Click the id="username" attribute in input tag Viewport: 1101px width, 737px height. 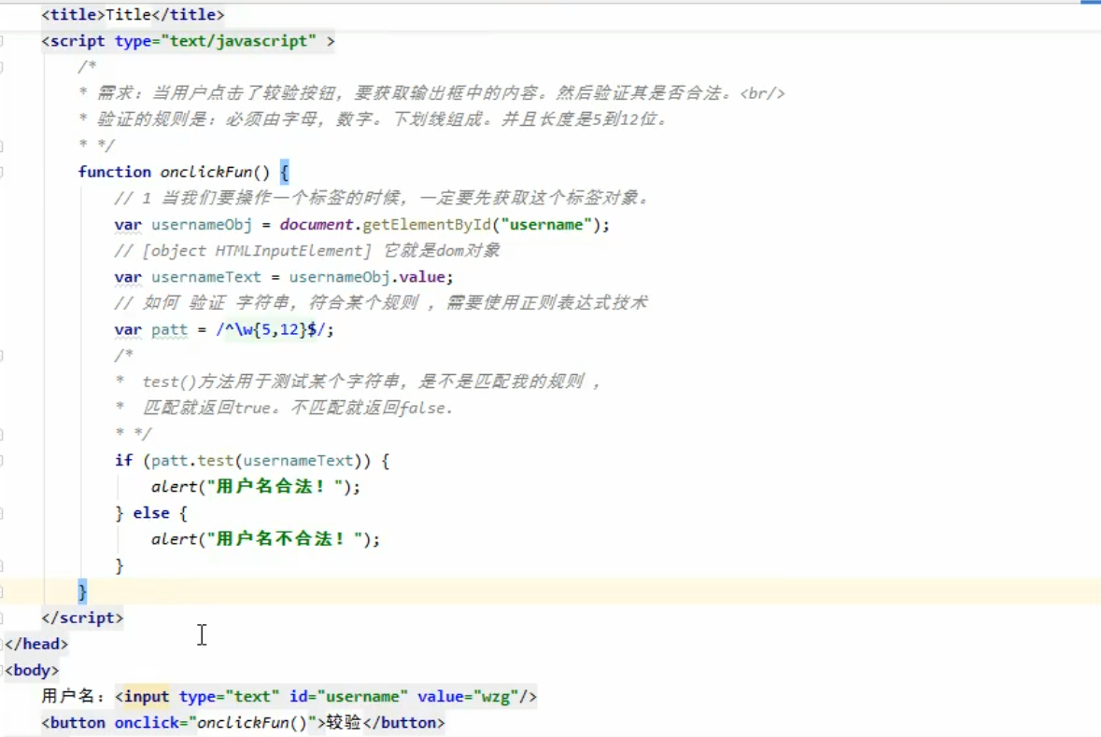coord(348,696)
